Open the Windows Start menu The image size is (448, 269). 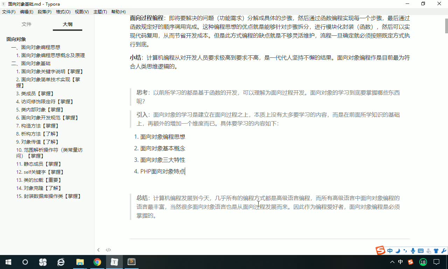[x=8, y=262]
